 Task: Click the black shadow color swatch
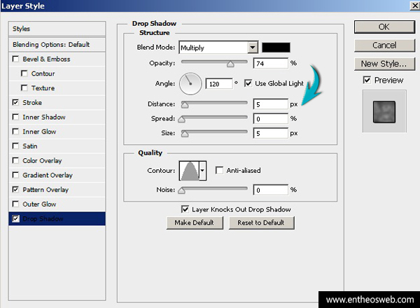pyautogui.click(x=276, y=48)
